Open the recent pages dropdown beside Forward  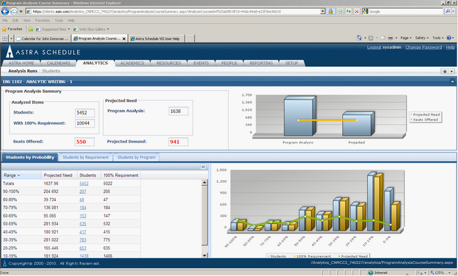[x=21, y=11]
